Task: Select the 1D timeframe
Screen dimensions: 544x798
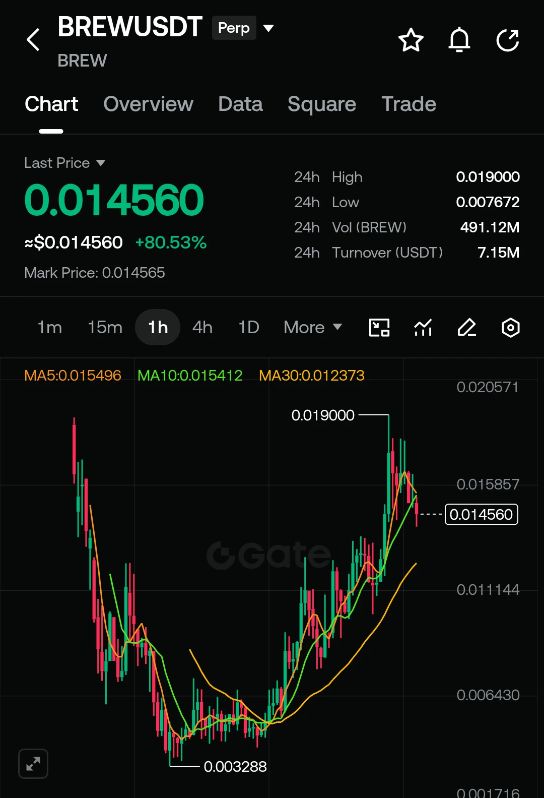Action: pos(249,328)
